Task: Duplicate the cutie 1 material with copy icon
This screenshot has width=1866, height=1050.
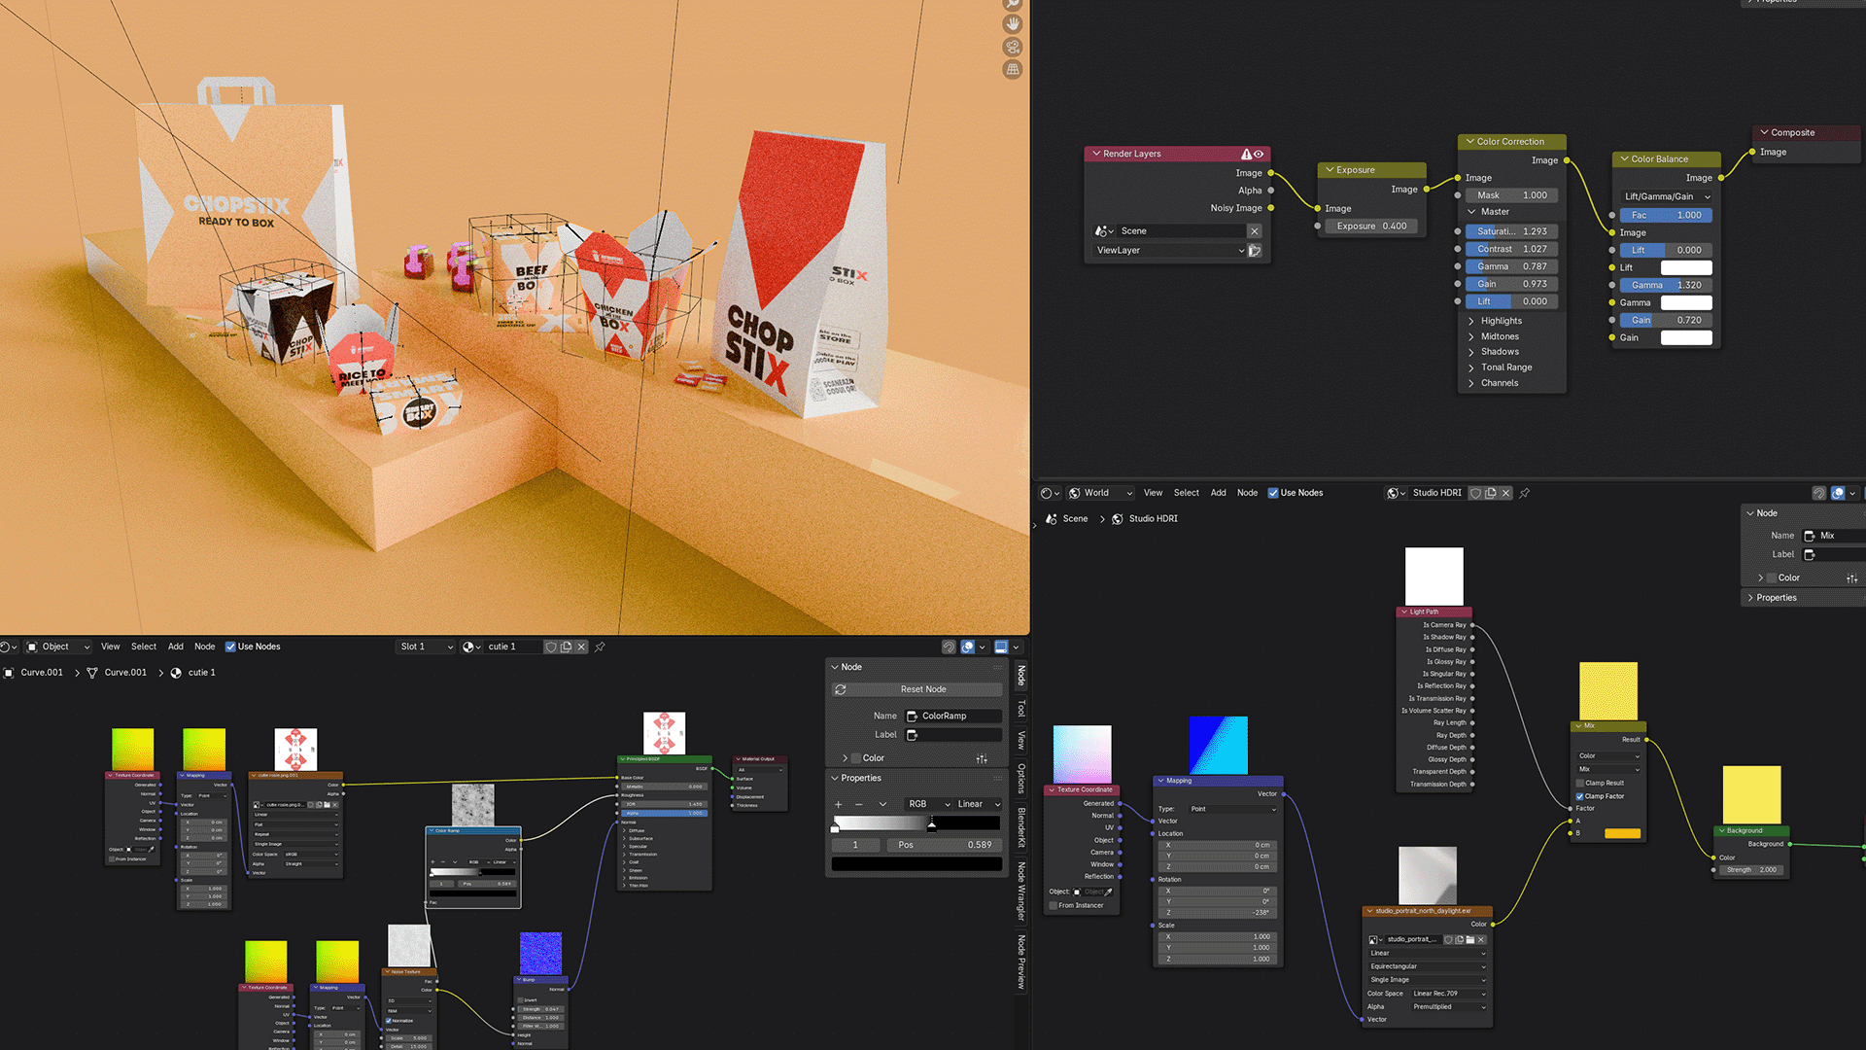Action: pos(566,647)
